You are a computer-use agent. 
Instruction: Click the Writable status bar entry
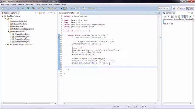[x=116, y=107]
